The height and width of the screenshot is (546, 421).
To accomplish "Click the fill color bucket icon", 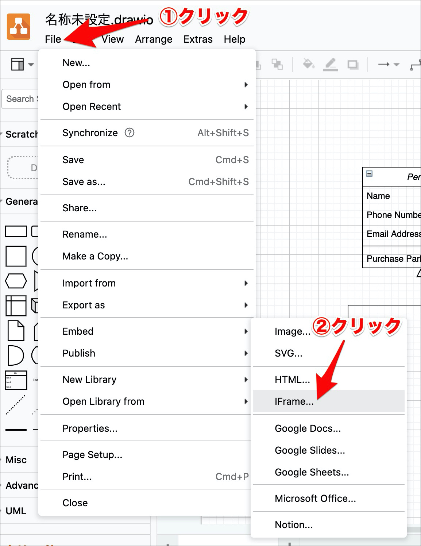I will pyautogui.click(x=309, y=64).
